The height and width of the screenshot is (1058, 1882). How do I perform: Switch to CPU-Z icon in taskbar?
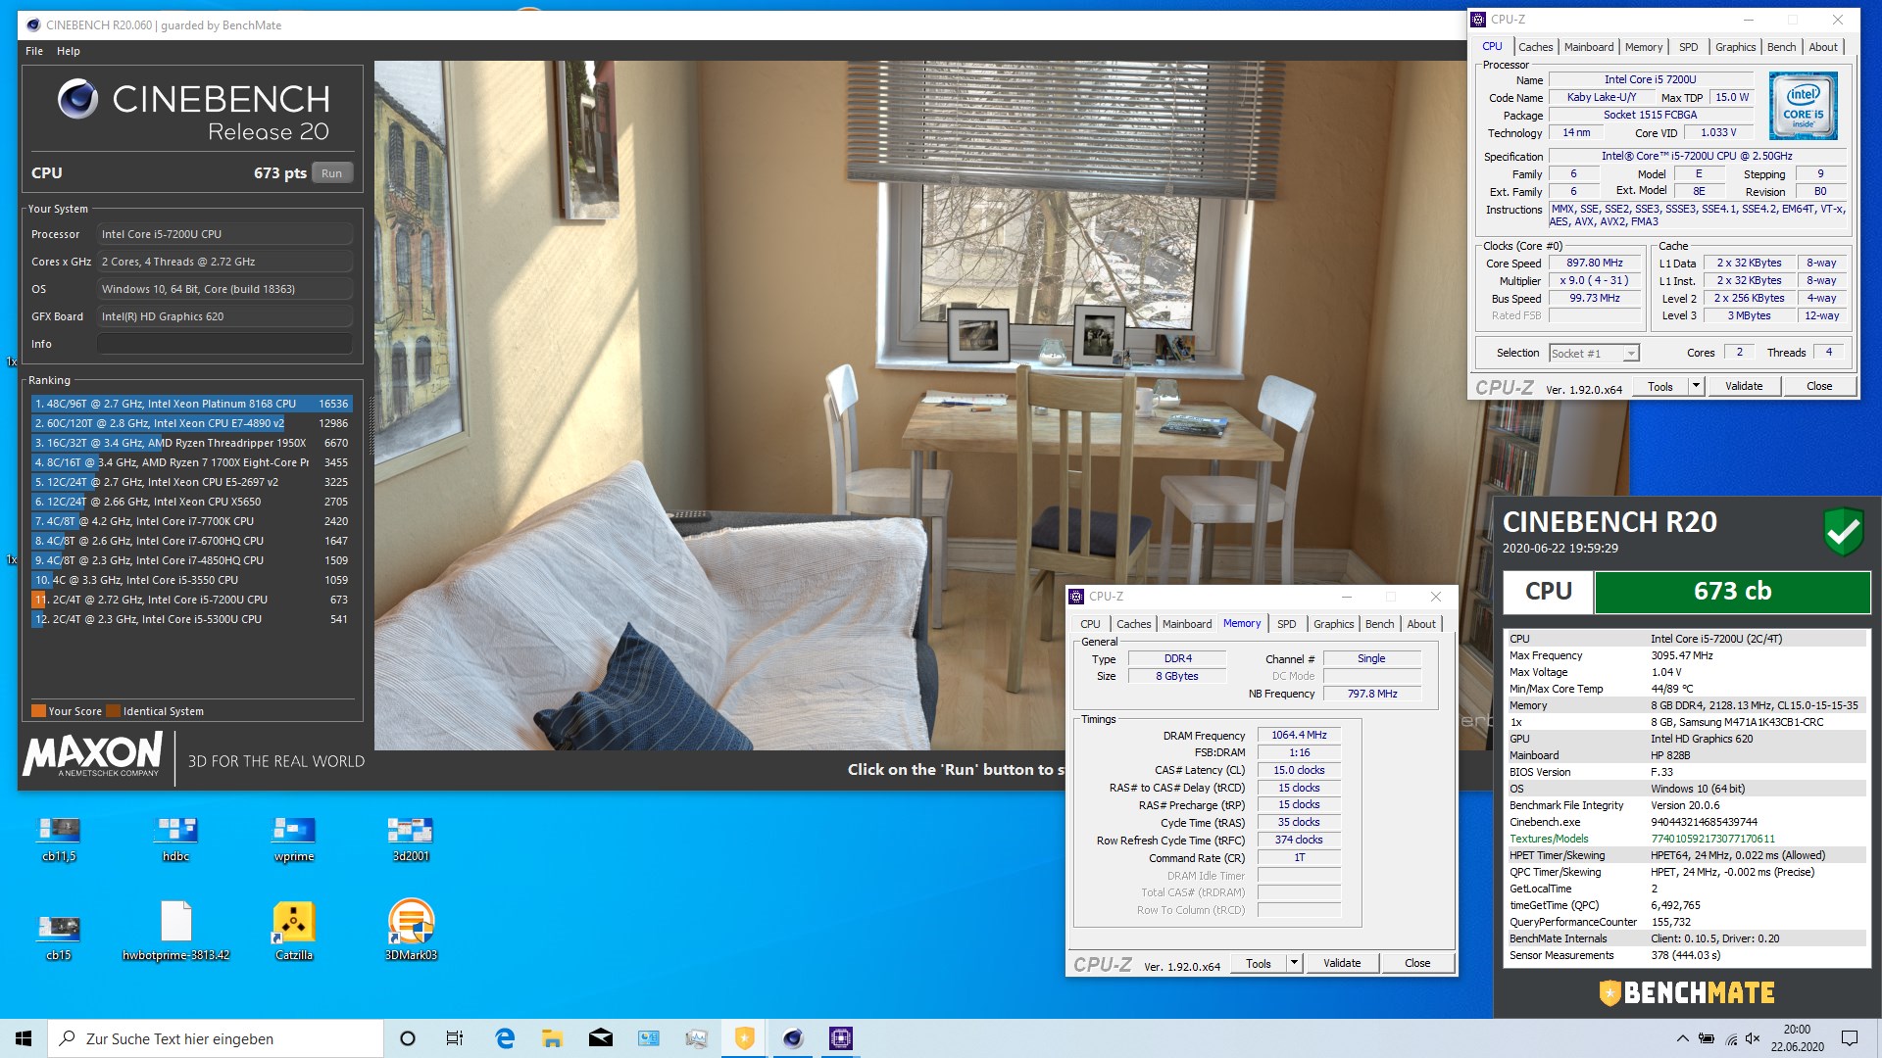pyautogui.click(x=841, y=1038)
